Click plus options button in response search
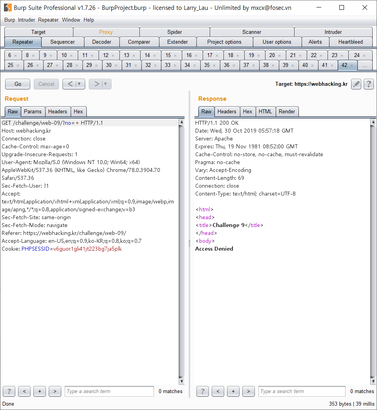 (x=233, y=392)
